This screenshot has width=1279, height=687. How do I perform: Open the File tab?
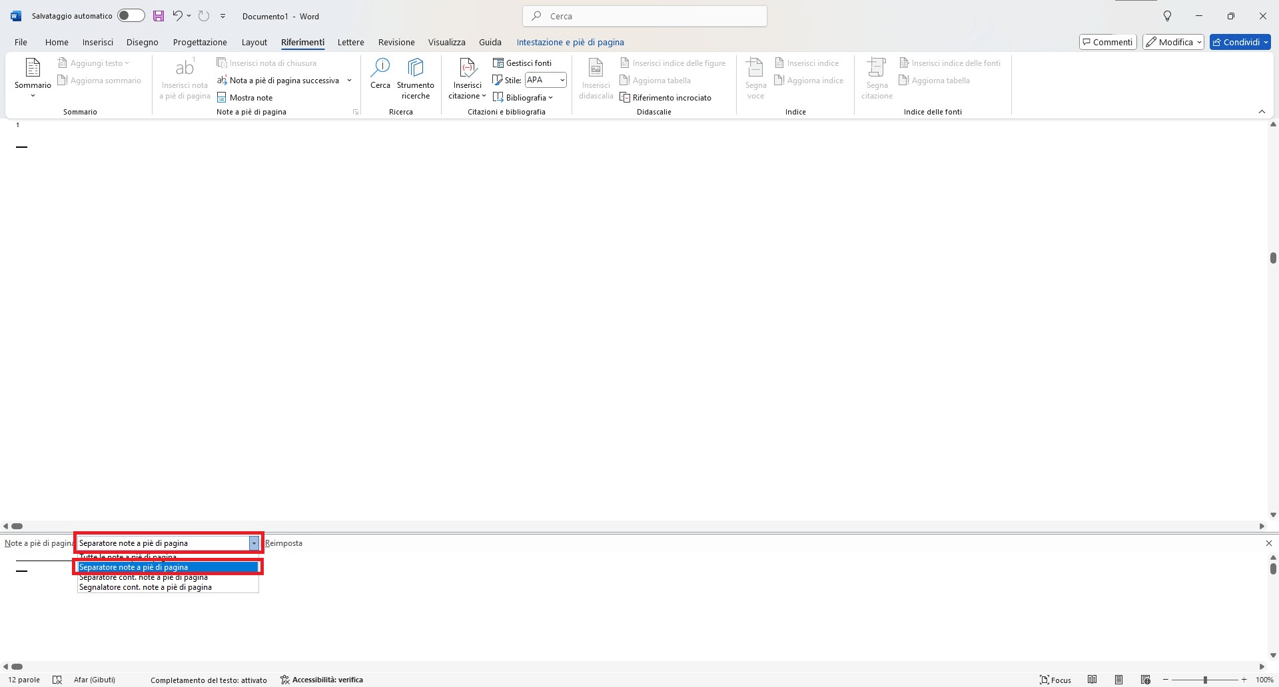tap(21, 42)
